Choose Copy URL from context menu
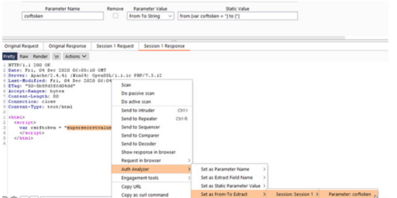The image size is (397, 198). [x=152, y=187]
